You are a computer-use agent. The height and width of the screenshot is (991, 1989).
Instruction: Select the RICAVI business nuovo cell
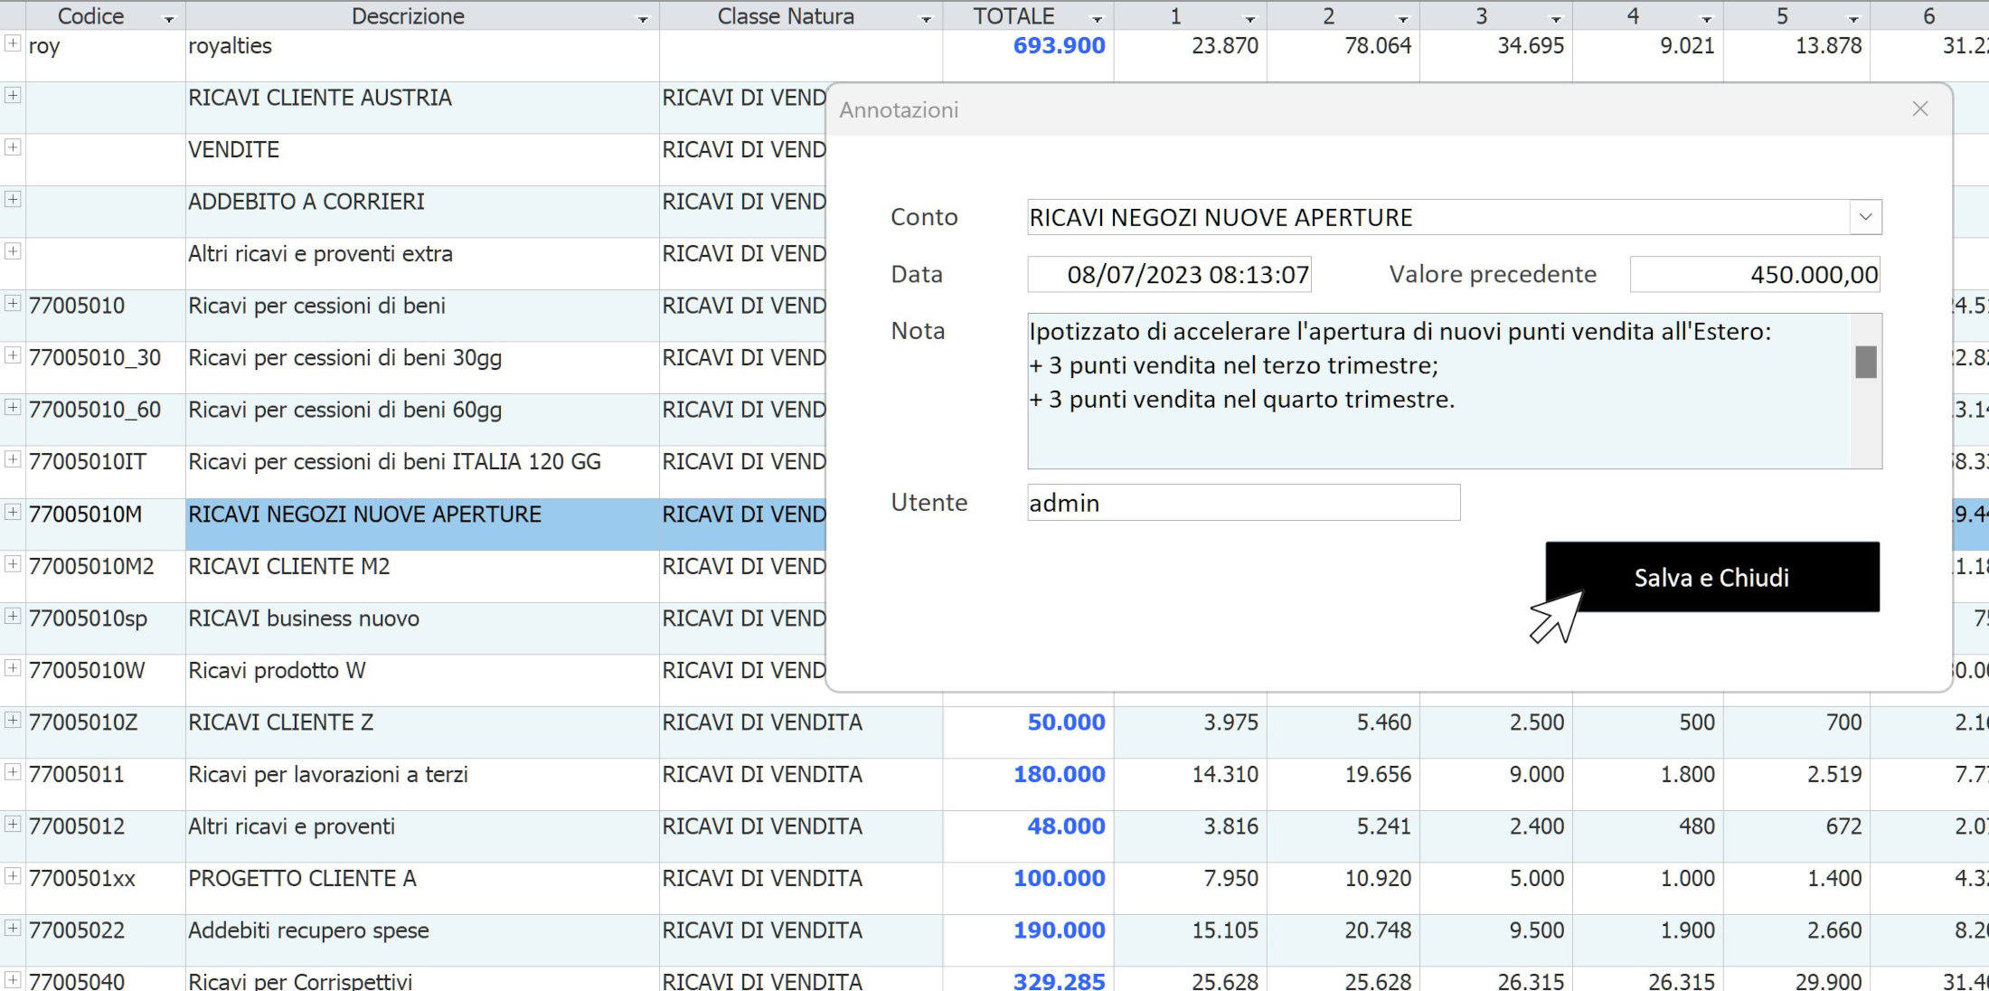422,628
